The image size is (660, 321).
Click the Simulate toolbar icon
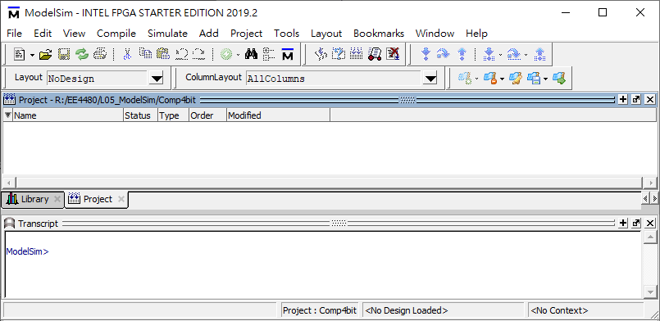pyautogui.click(x=356, y=54)
